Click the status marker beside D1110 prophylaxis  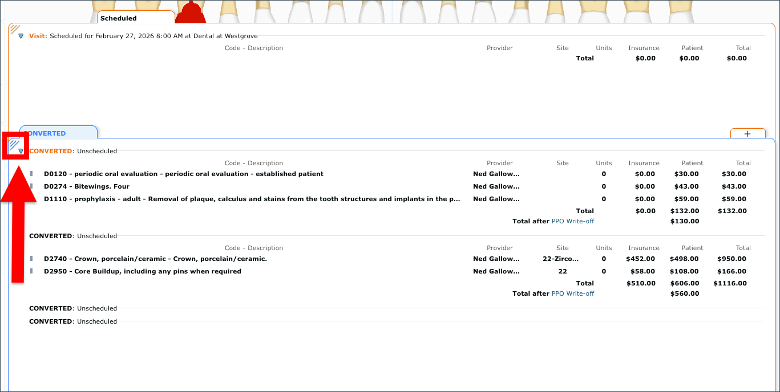pyautogui.click(x=31, y=199)
